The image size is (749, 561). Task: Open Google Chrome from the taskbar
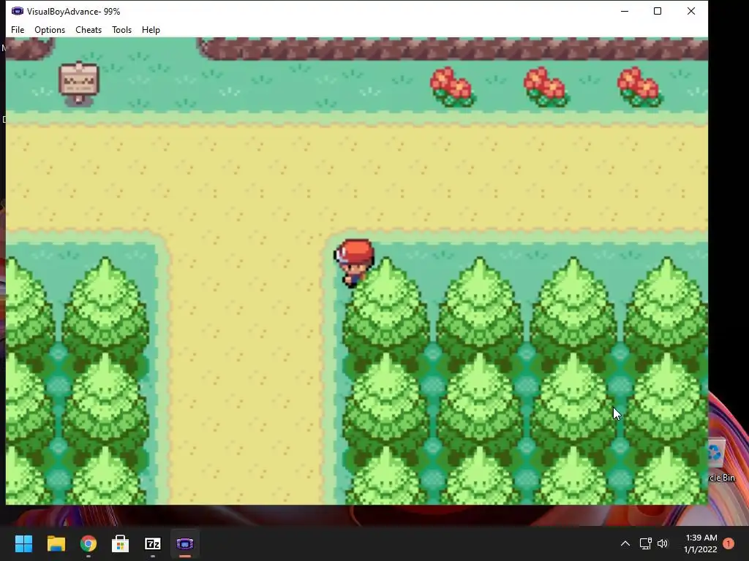[89, 543]
